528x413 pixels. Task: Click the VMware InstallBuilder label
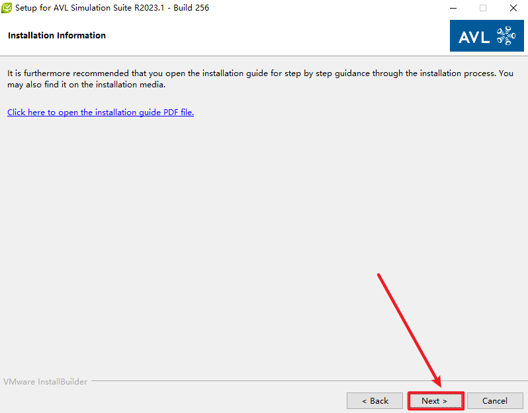45,382
